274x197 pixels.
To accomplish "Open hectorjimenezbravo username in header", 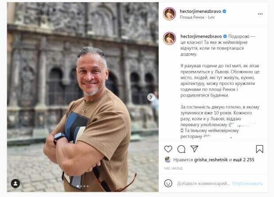I will (201, 12).
